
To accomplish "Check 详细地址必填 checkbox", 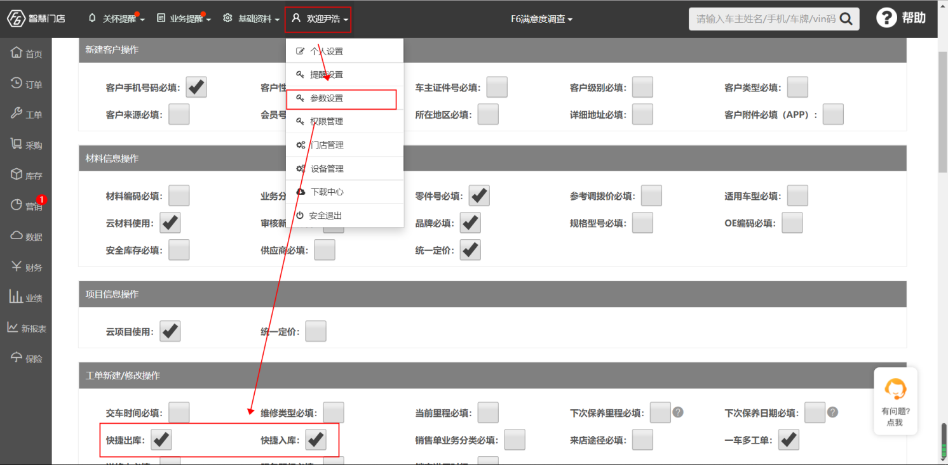I will tap(642, 114).
